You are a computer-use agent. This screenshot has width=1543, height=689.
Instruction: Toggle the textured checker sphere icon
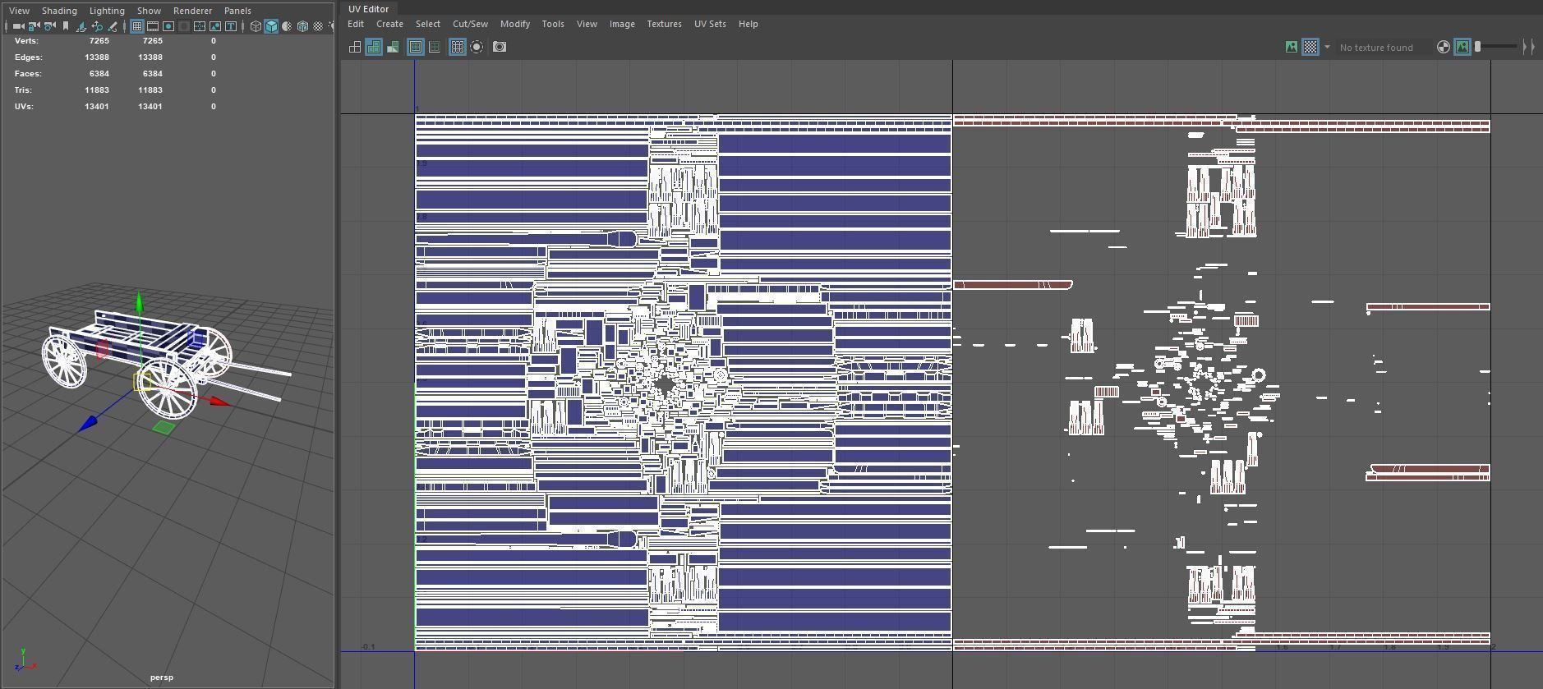318,26
